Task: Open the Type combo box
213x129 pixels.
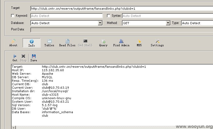Action: coord(197,23)
